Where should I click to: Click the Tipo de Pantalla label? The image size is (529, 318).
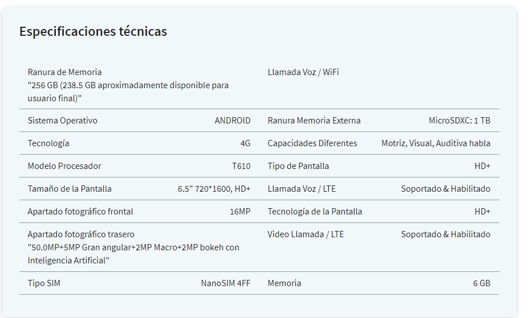pyautogui.click(x=298, y=166)
